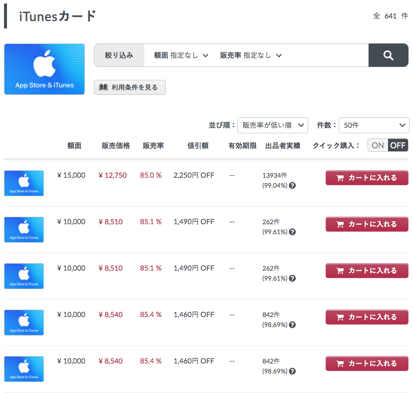The height and width of the screenshot is (393, 413).
Task: Click the ¥15,000 row card thumbnail
Action: click(24, 183)
